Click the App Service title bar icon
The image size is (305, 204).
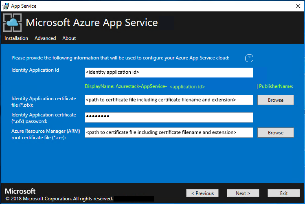pyautogui.click(x=6, y=6)
